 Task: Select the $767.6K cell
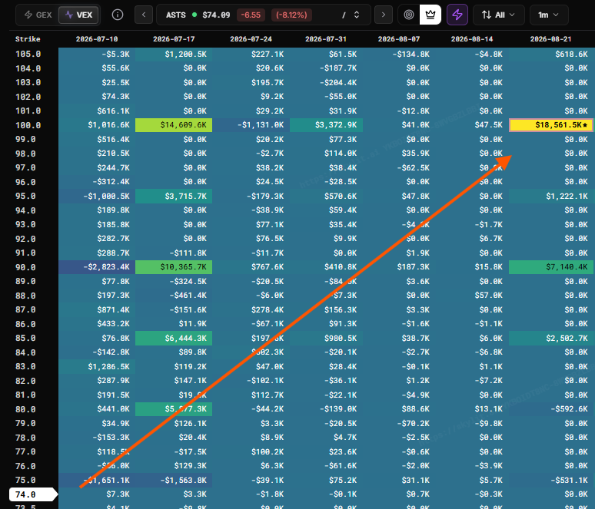click(251, 267)
